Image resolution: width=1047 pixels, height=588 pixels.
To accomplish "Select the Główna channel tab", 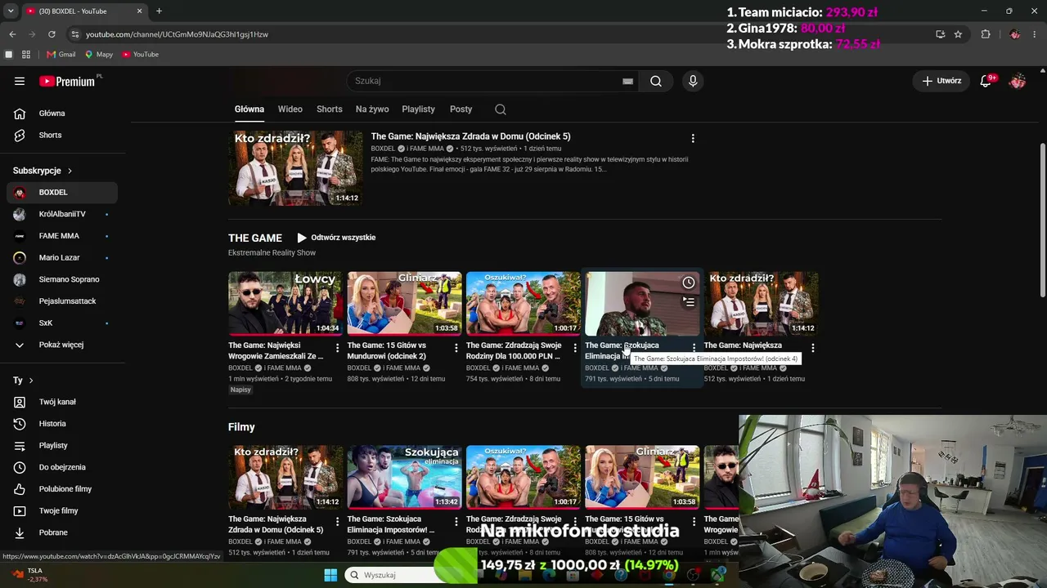I will pos(249,109).
